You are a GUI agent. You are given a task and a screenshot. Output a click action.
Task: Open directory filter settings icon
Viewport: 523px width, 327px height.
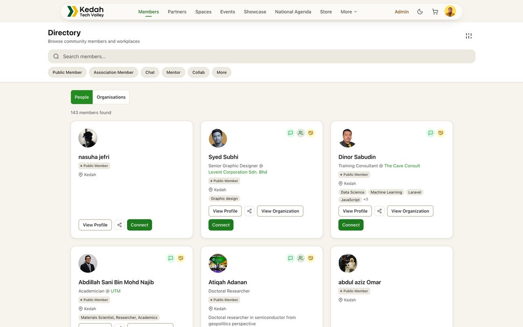[x=469, y=36]
